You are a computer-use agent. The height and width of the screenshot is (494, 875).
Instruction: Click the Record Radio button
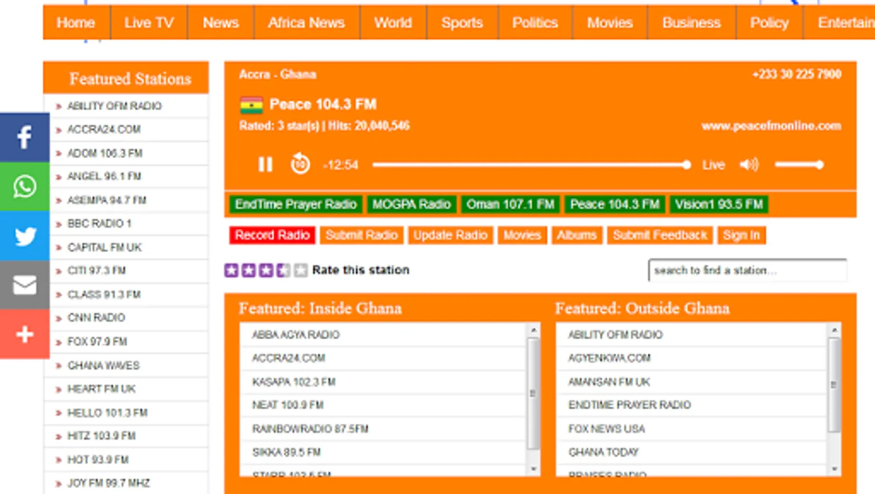(272, 235)
